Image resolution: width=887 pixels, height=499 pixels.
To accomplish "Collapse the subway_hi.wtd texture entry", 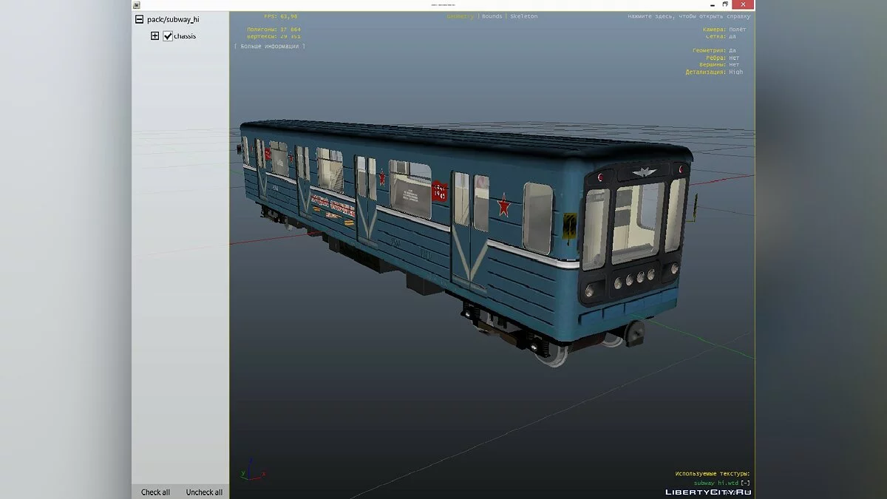I will coord(745,483).
